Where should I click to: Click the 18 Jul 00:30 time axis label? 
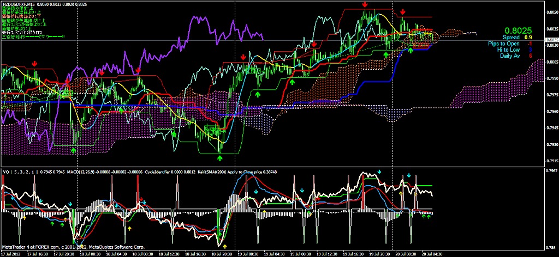coord(91,254)
